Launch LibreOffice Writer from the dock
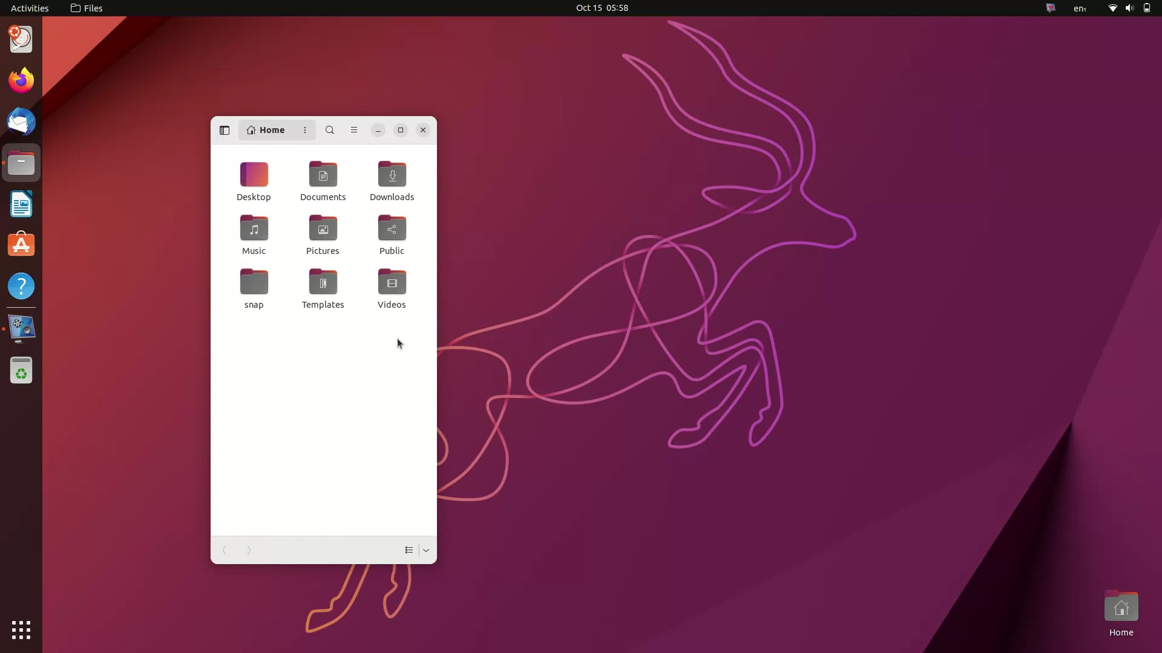 pyautogui.click(x=21, y=204)
